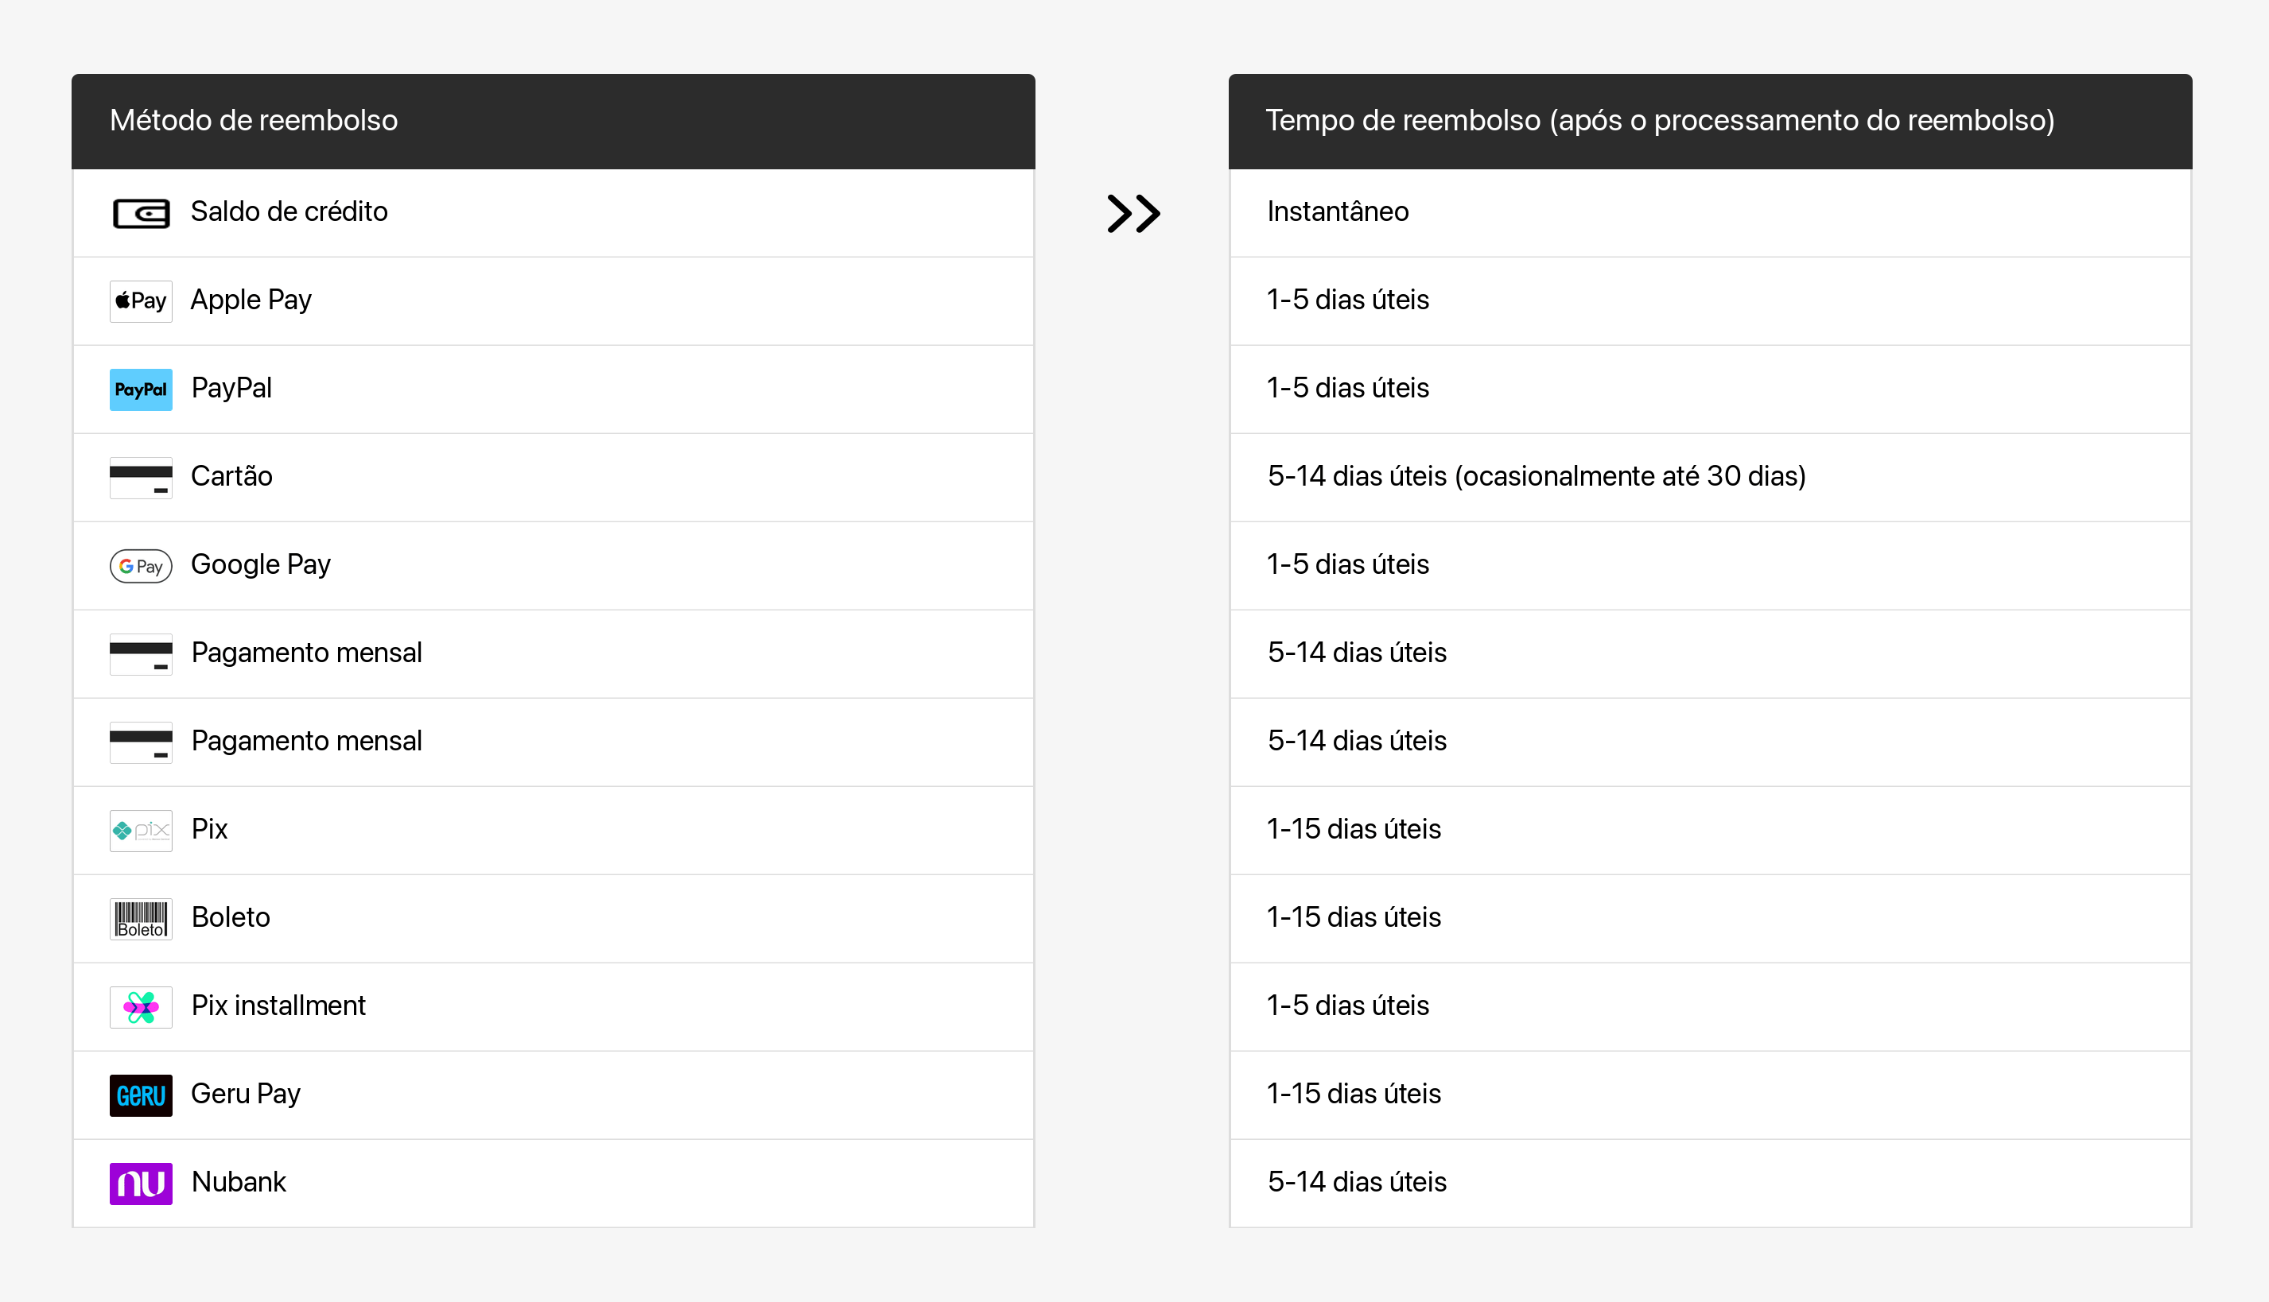Screen dimensions: 2269x1302
Task: Click the Google Pay logo icon
Action: click(141, 565)
